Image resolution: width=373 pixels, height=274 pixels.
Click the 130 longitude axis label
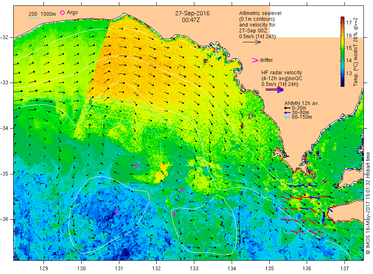coord(81,269)
